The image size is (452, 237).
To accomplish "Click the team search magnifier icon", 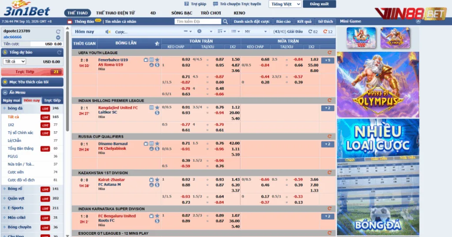I will (x=226, y=22).
